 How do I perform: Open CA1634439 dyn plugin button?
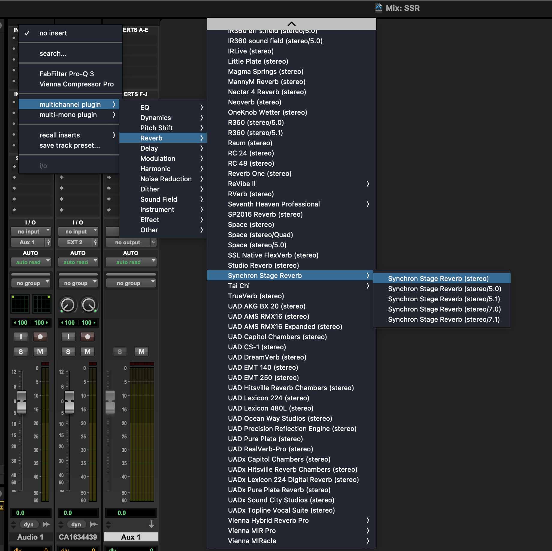click(x=76, y=524)
